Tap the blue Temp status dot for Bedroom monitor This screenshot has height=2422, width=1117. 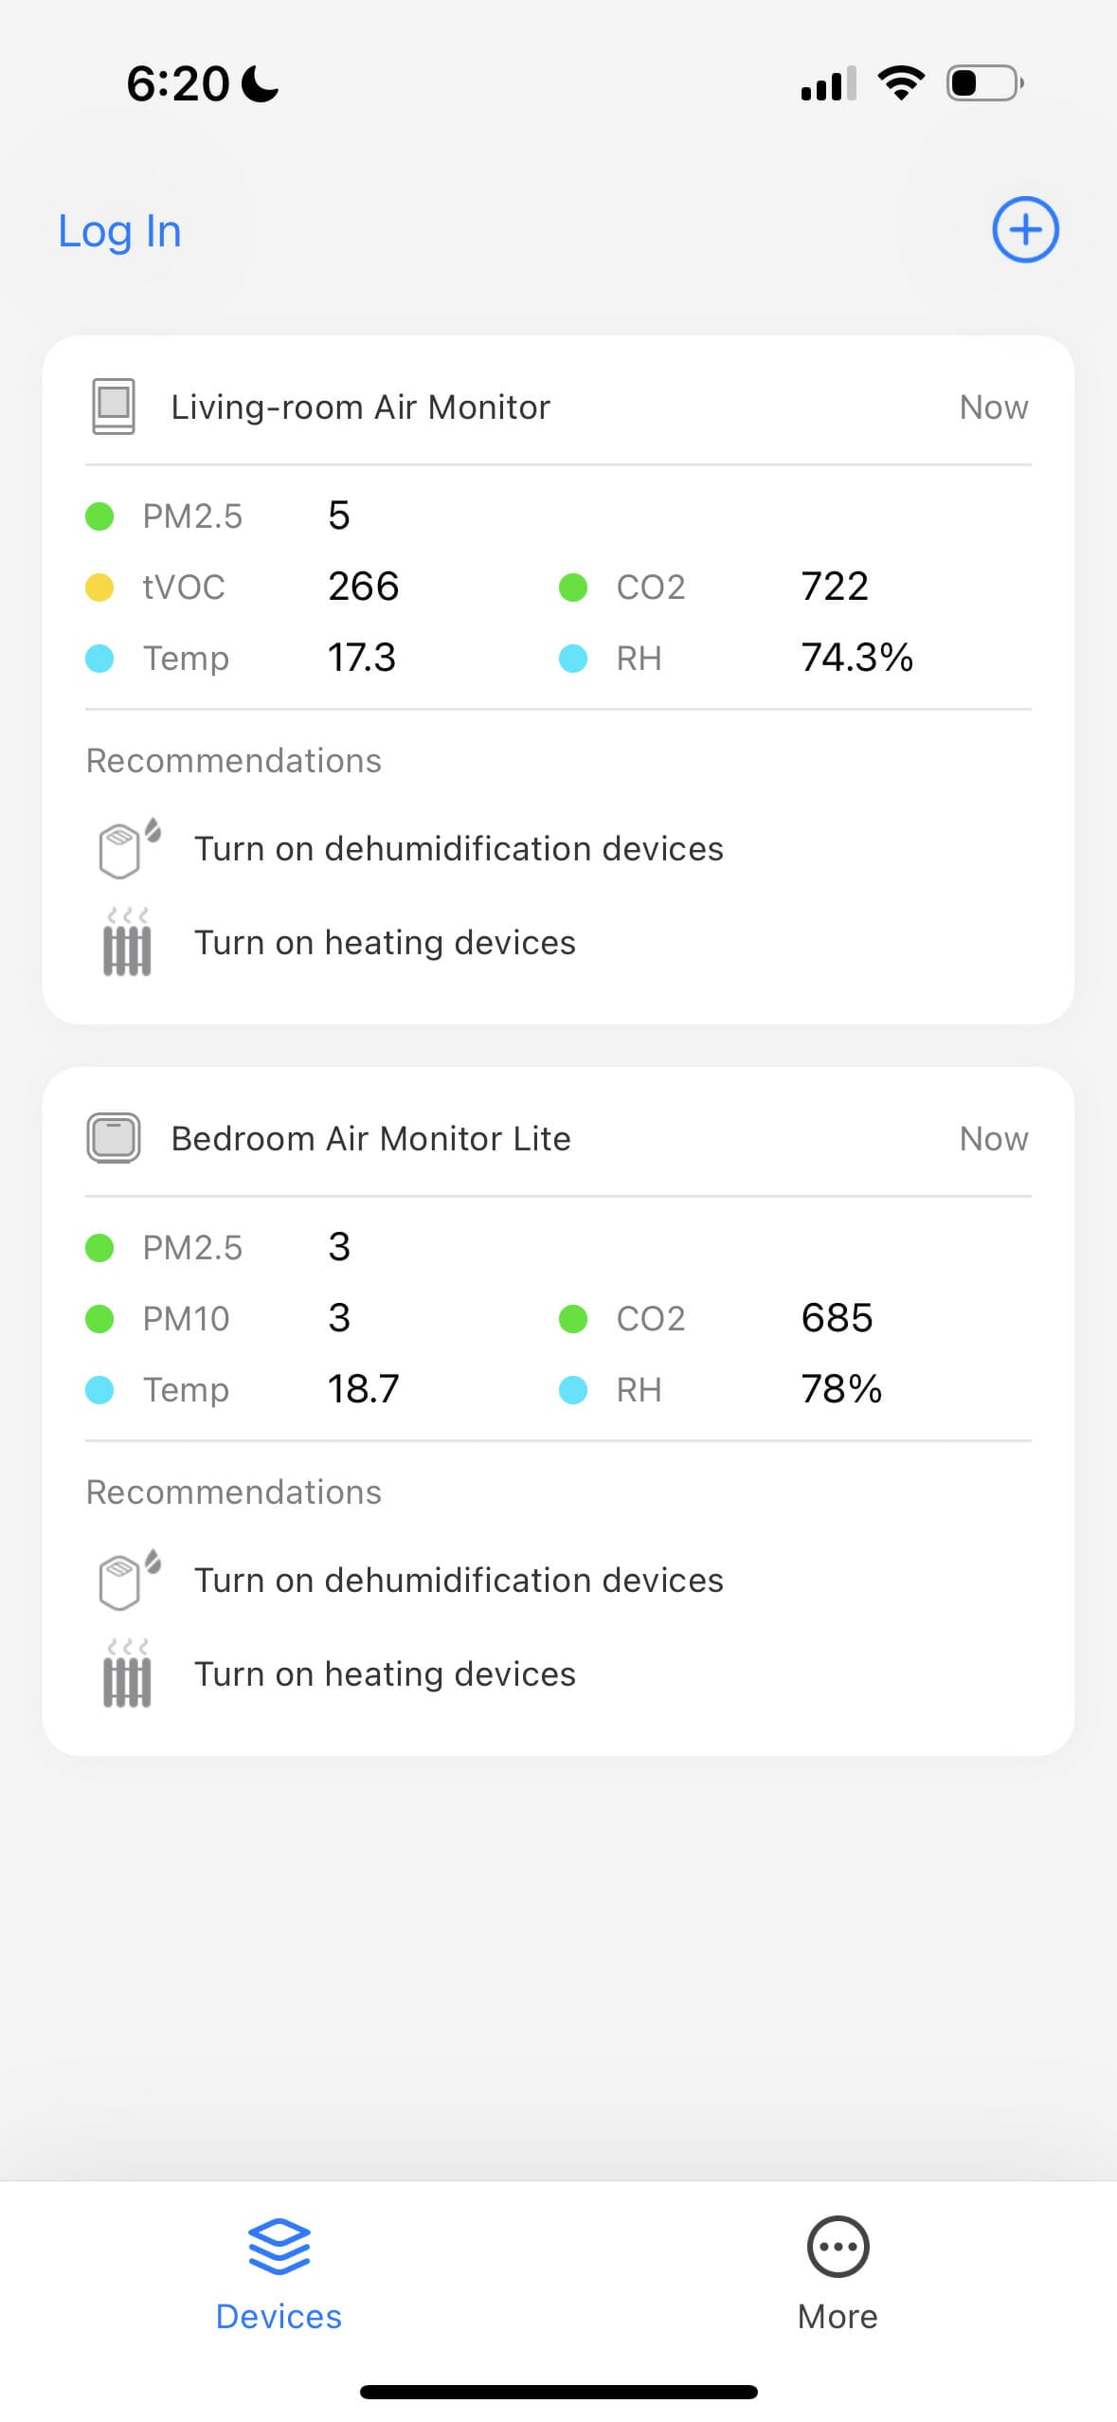(x=99, y=1389)
